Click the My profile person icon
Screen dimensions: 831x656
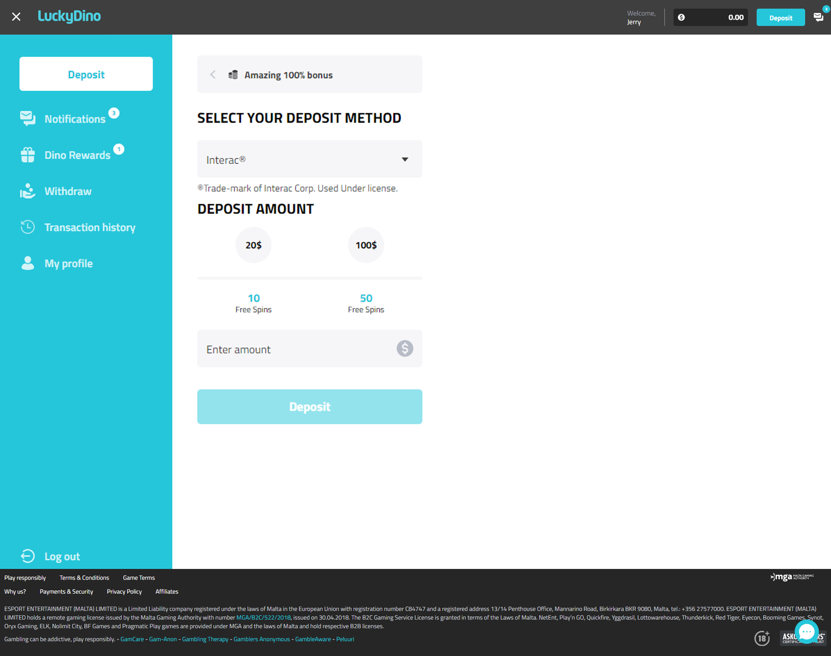[x=28, y=263]
